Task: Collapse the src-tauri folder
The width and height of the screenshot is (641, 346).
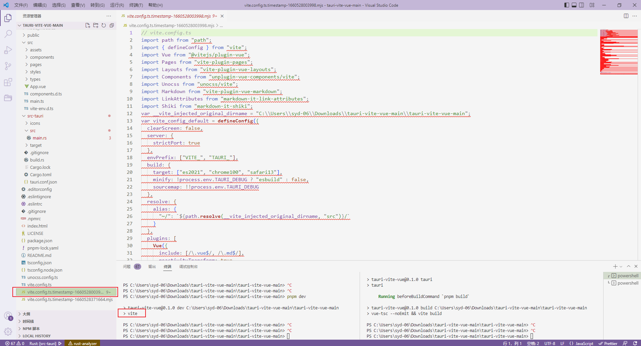Action: click(x=66, y=116)
